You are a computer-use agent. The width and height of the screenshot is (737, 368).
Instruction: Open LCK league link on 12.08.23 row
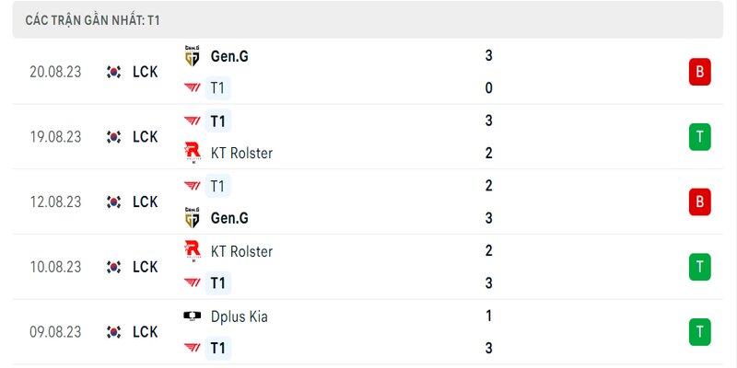(x=146, y=201)
